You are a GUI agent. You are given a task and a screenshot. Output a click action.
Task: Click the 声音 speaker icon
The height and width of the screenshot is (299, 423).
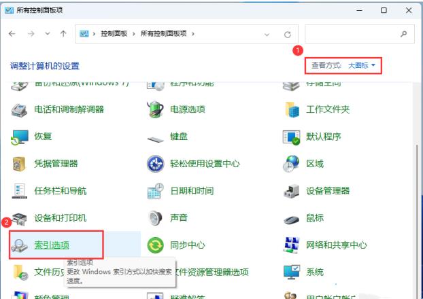coord(155,218)
